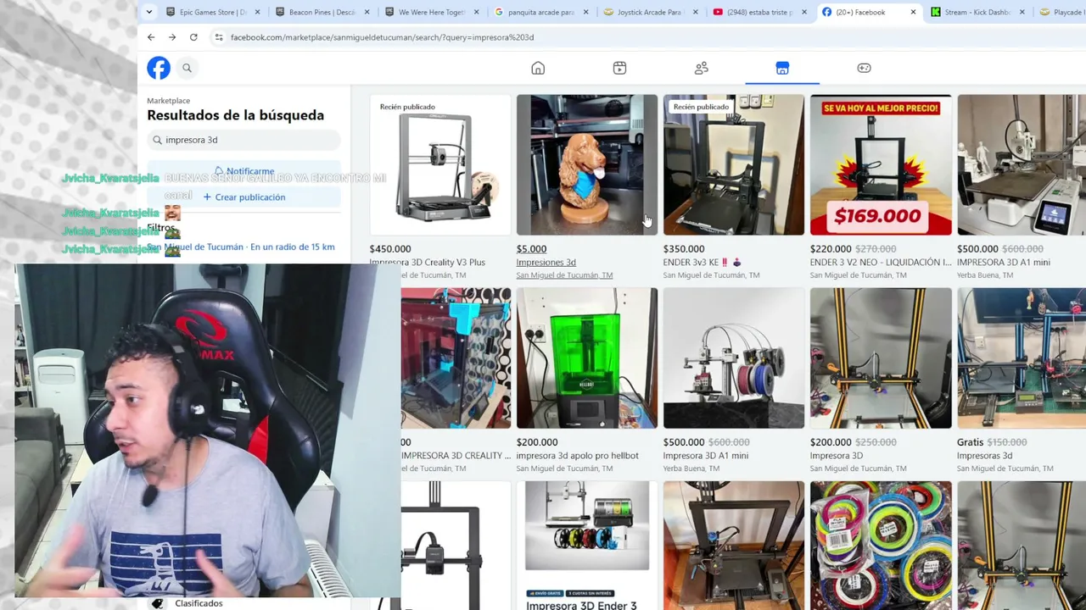Close the Epic Games Store tab

[x=256, y=12]
